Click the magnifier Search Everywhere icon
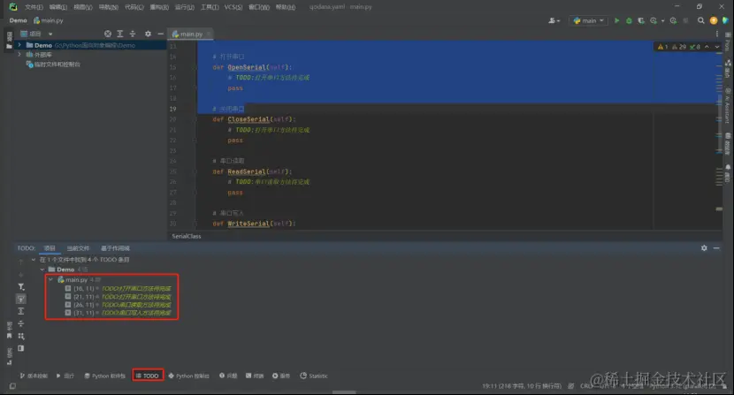This screenshot has width=734, height=395. [700, 20]
